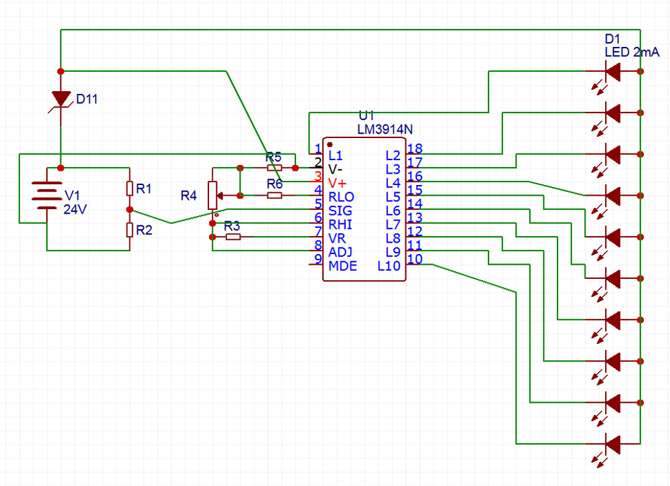670x486 pixels.
Task: Select the '24V' value label
Action: tap(75, 209)
